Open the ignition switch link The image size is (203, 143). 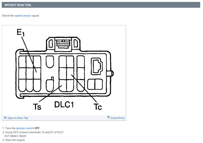click(25, 128)
